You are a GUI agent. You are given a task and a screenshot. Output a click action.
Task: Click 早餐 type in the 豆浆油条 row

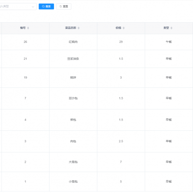pos(169,59)
